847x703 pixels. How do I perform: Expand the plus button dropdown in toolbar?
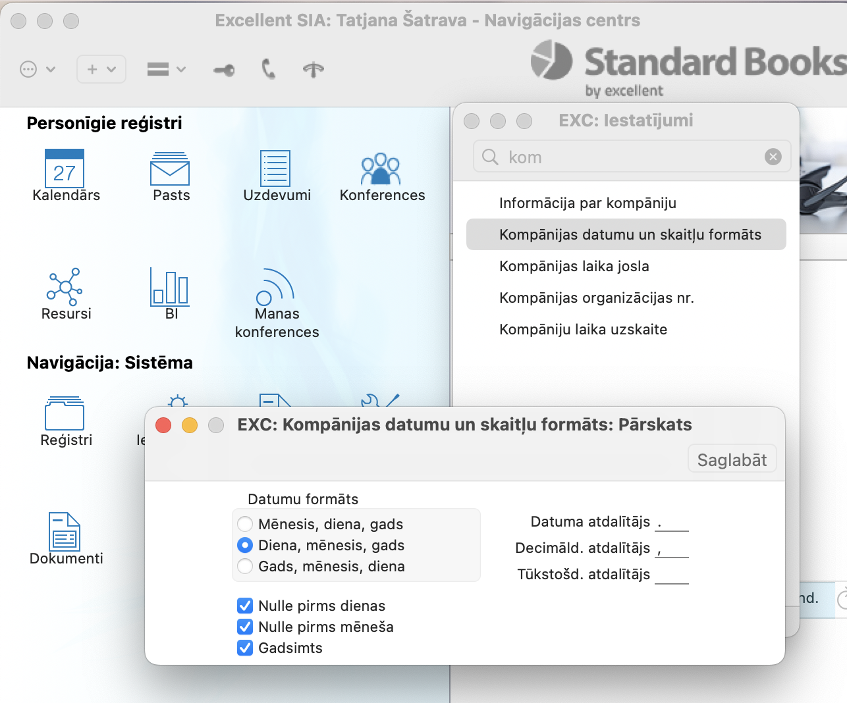point(101,69)
